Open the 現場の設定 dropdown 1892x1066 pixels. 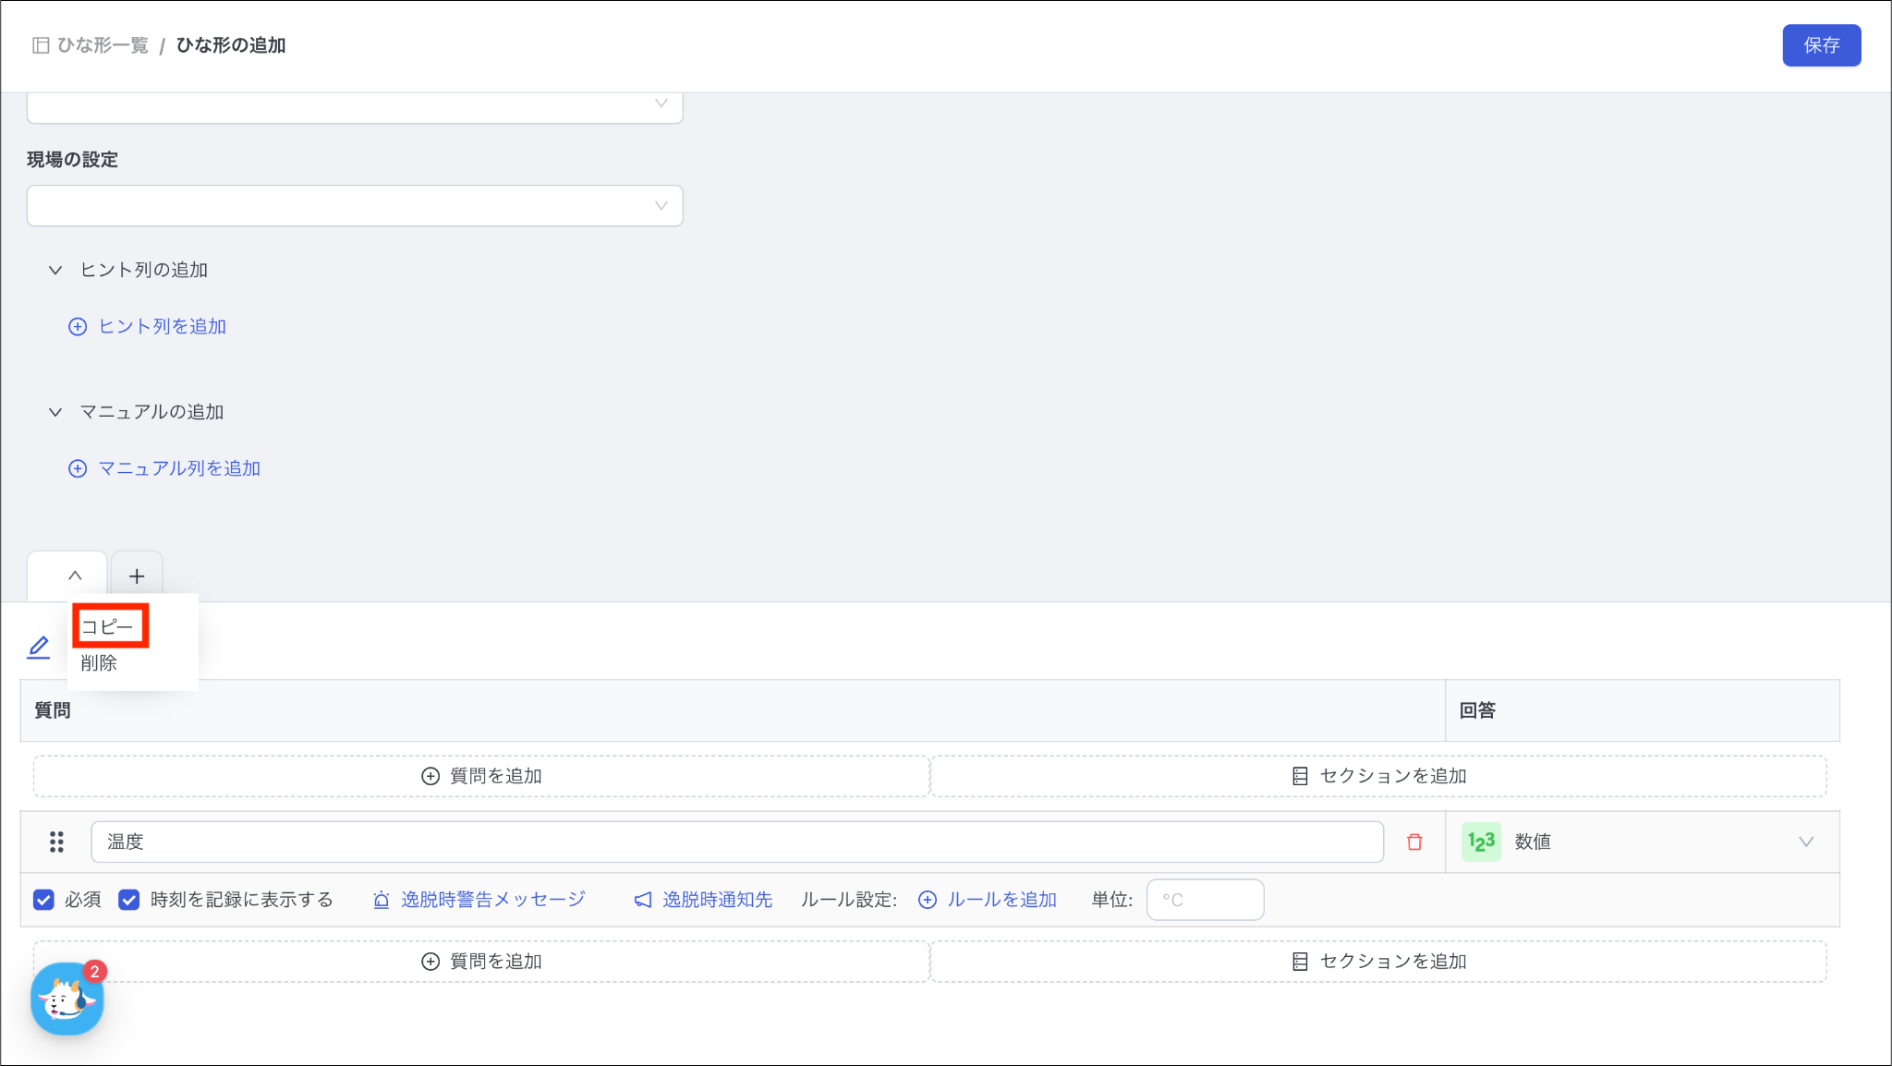(355, 205)
